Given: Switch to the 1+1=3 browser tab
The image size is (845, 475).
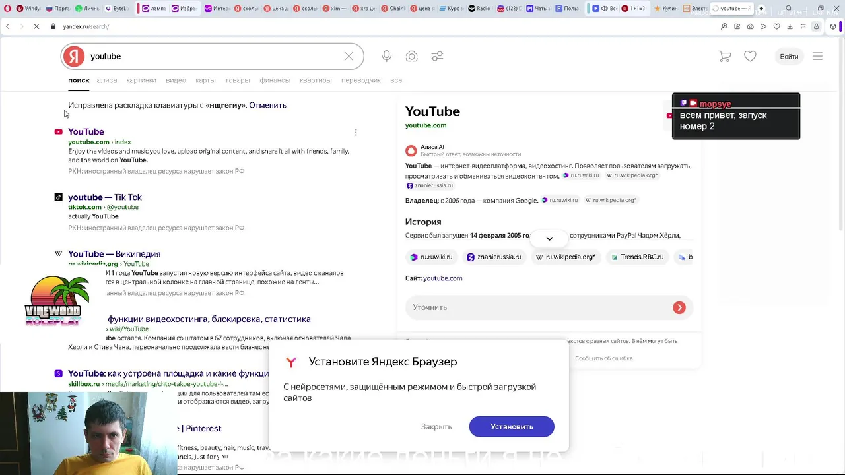Looking at the screenshot, I should (x=633, y=9).
